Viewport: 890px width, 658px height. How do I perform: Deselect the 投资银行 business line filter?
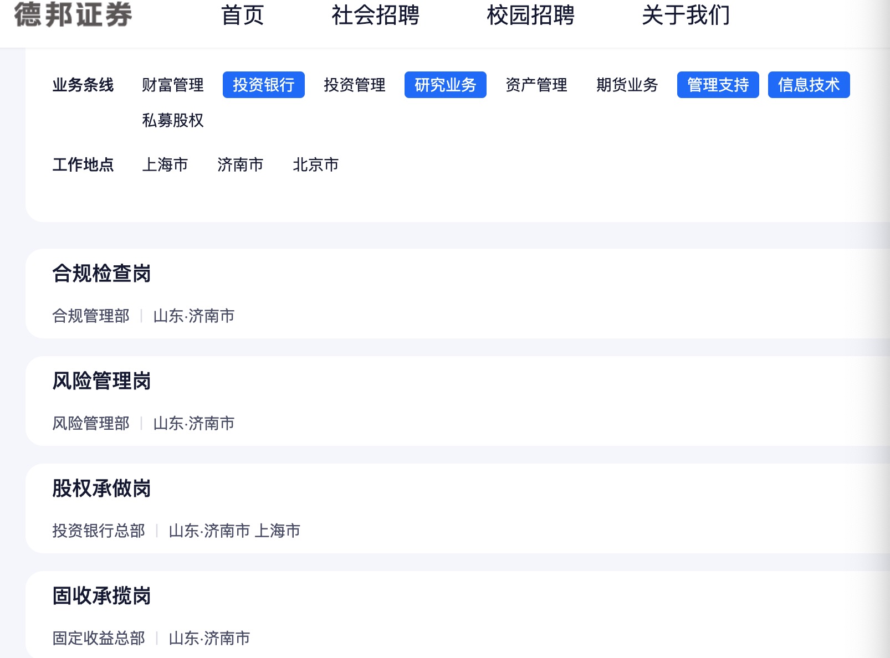tap(263, 85)
